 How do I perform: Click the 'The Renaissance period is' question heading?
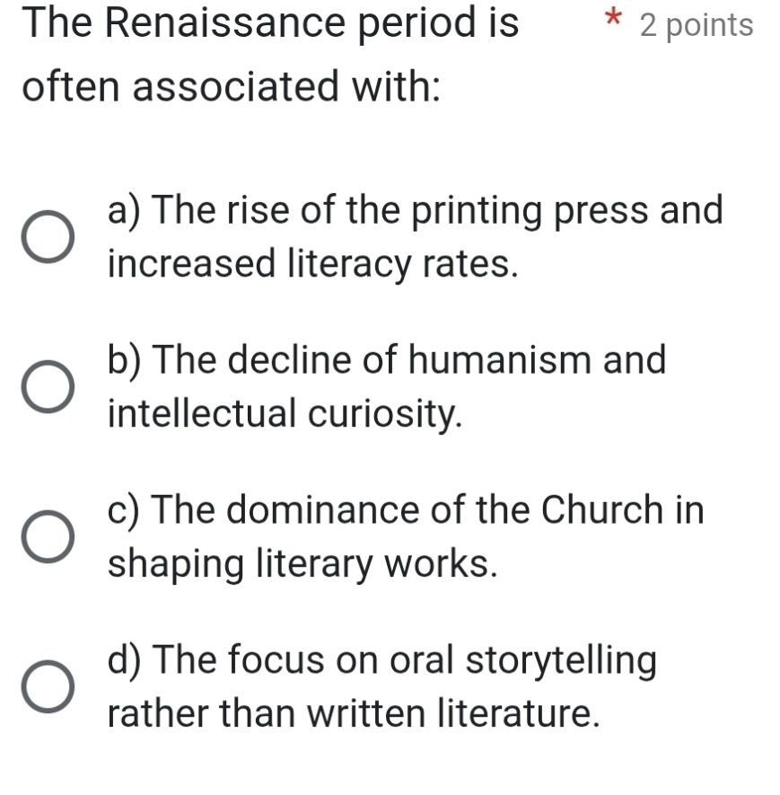pyautogui.click(x=271, y=24)
